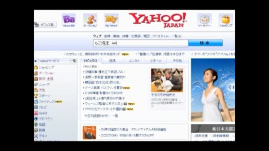Open the map (地図) sidebar item
This screenshot has width=269, height=151.
pyautogui.click(x=42, y=124)
